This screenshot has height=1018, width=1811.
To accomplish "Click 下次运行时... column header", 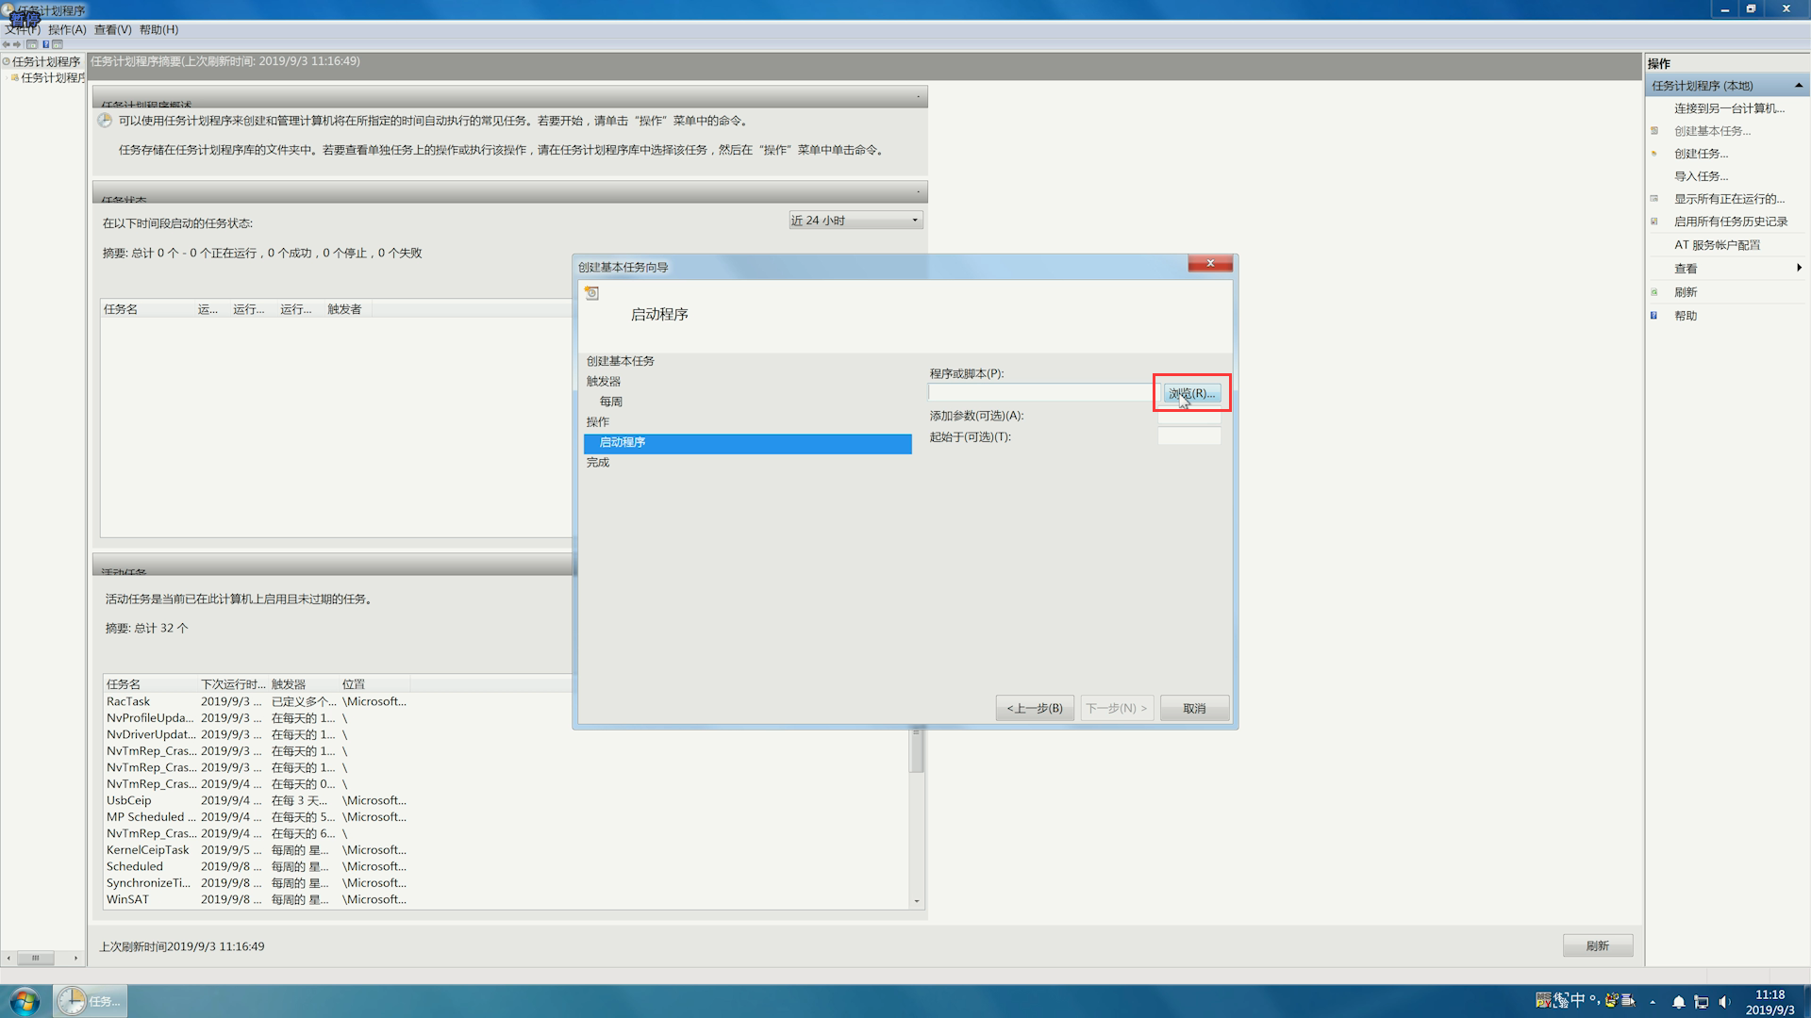I will [233, 684].
